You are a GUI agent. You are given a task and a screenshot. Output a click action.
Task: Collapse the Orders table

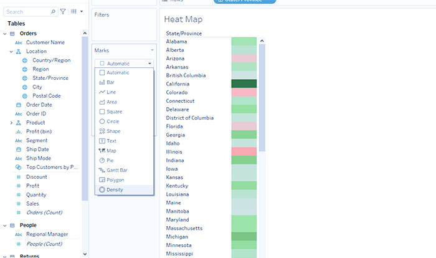5,34
